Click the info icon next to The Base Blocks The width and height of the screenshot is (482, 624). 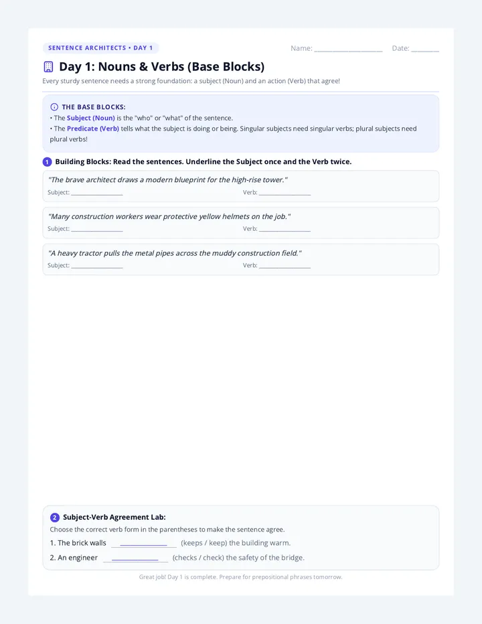[54, 107]
